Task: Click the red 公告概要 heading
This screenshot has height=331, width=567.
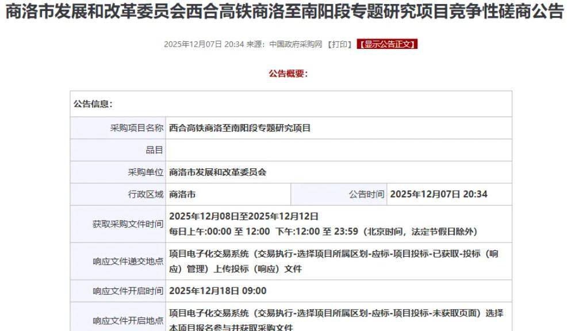Action: click(x=288, y=74)
